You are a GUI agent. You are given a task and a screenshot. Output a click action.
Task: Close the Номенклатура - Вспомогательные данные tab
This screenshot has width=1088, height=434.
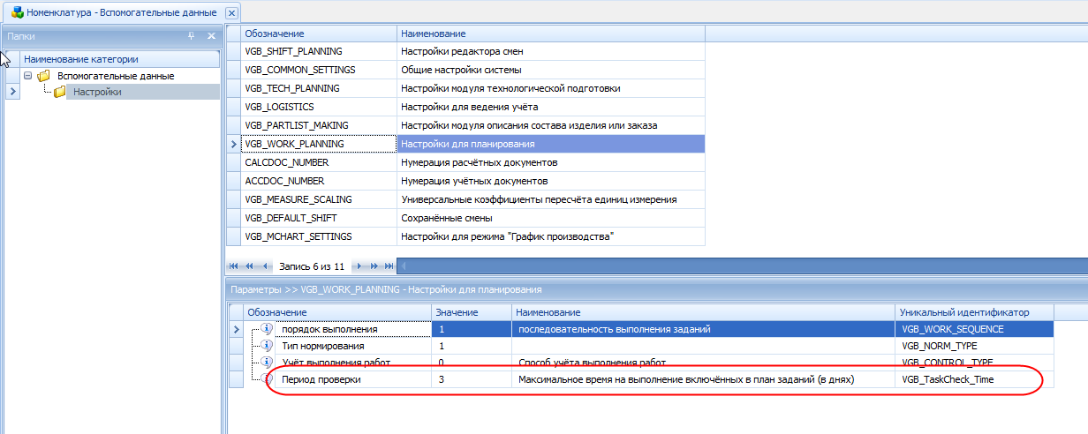231,13
